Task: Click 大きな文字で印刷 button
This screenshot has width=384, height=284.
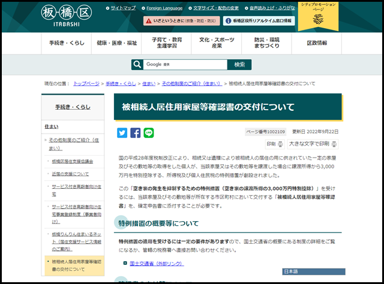Action: pos(313,144)
